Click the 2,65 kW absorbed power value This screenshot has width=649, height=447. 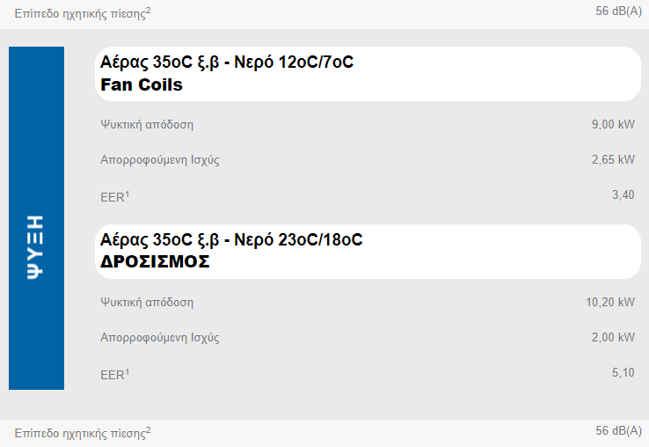click(x=613, y=160)
